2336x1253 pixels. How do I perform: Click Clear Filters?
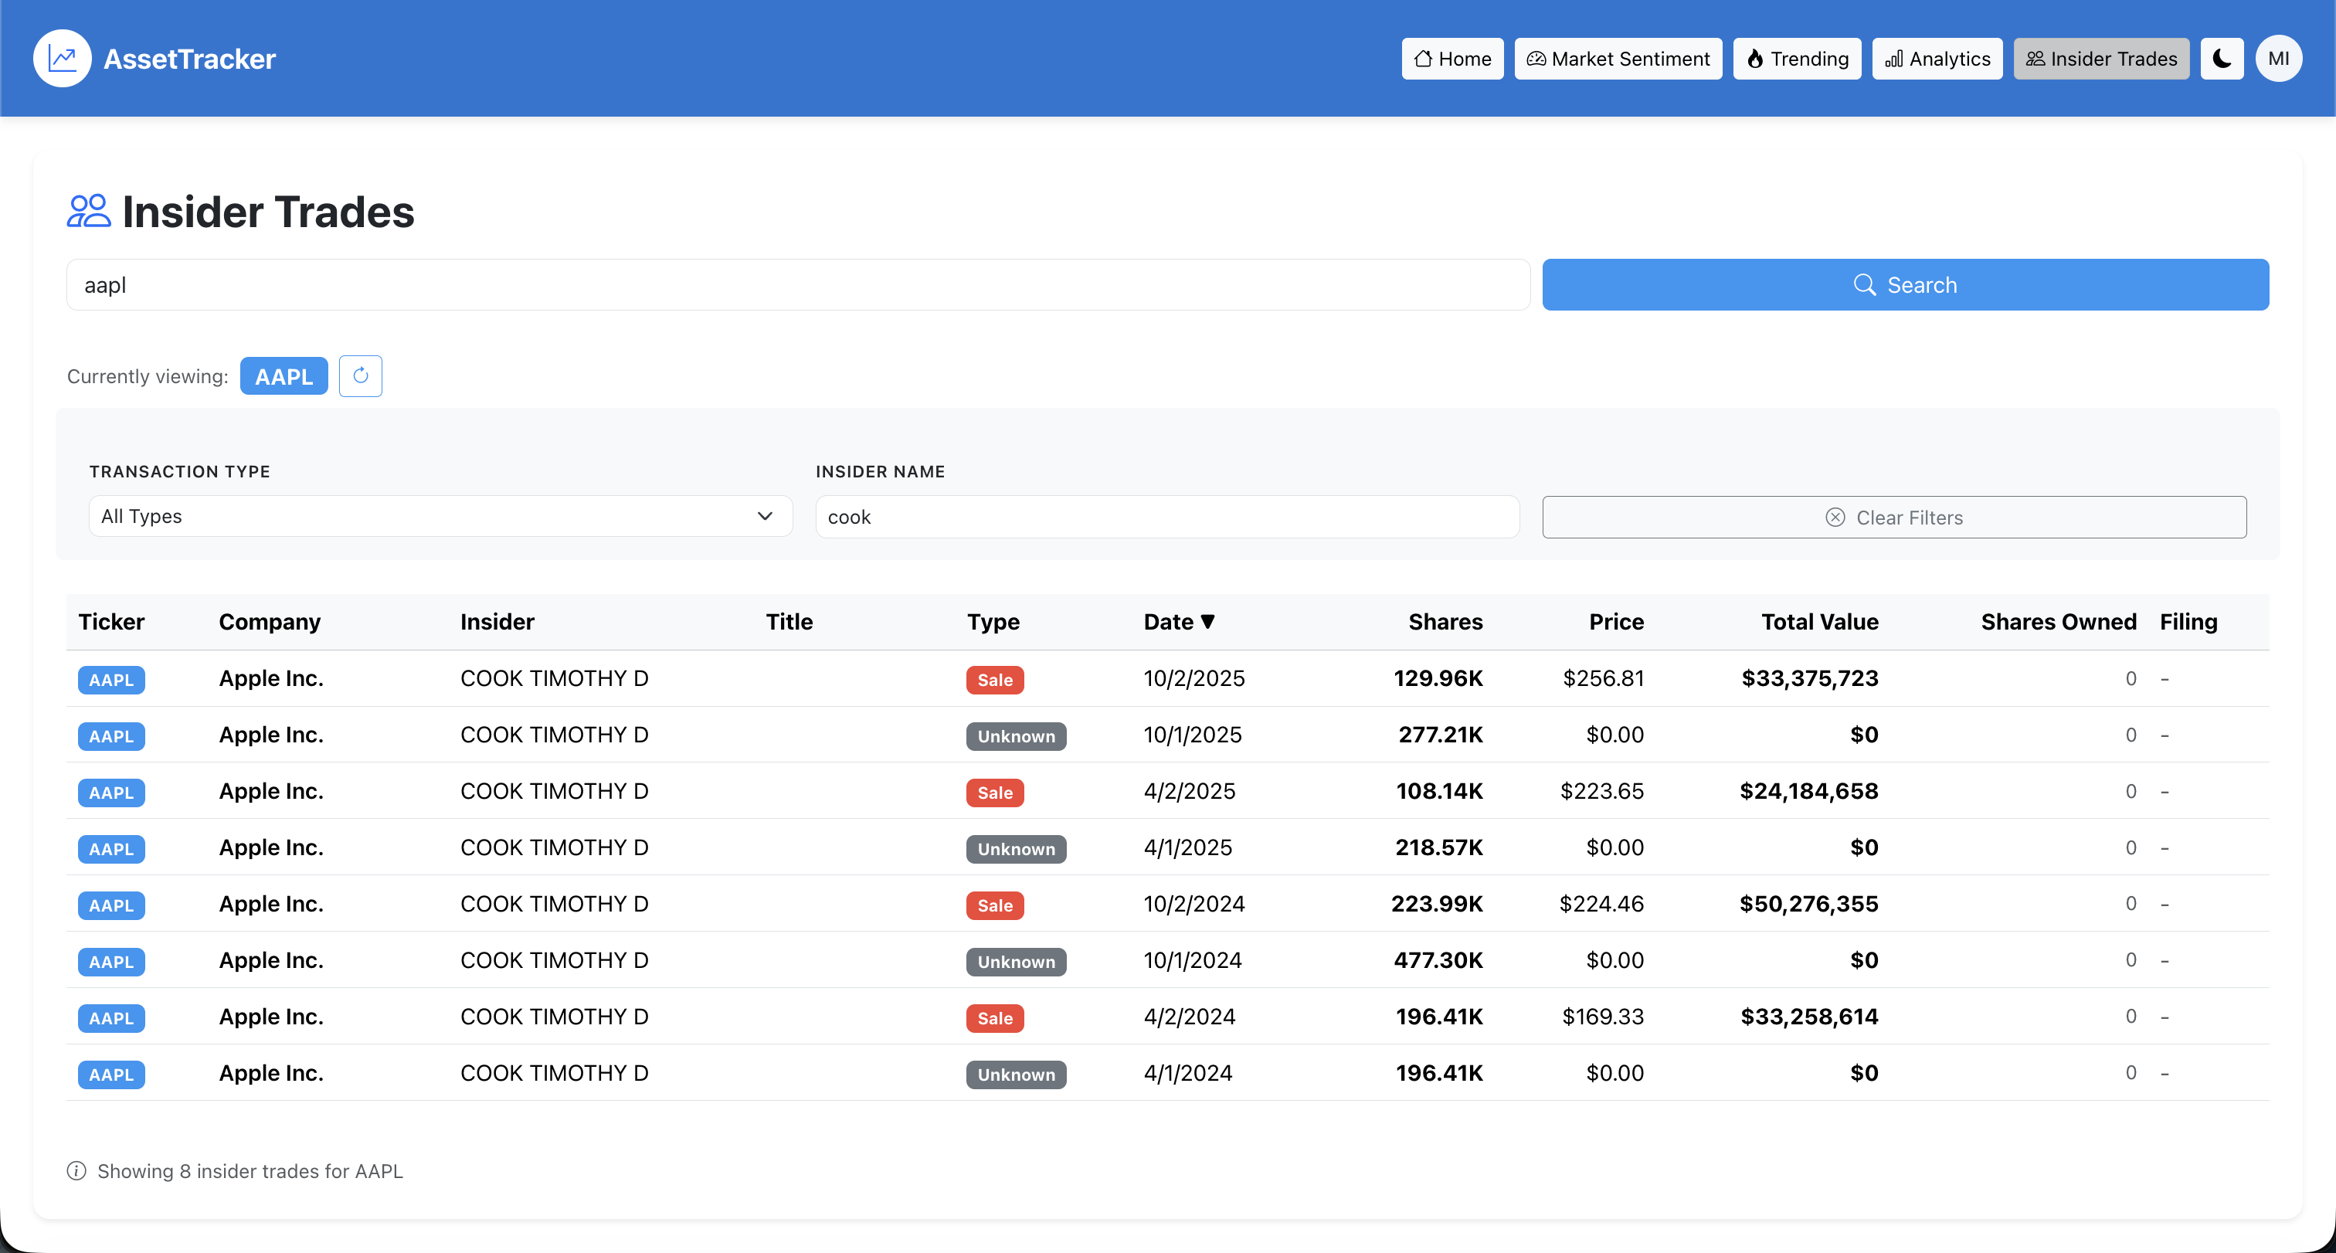click(1893, 517)
